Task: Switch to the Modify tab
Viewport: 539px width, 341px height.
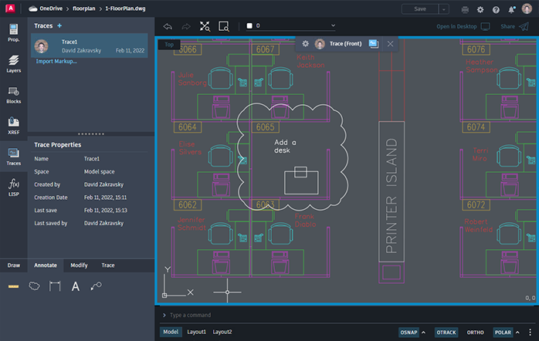Action: pos(79,265)
